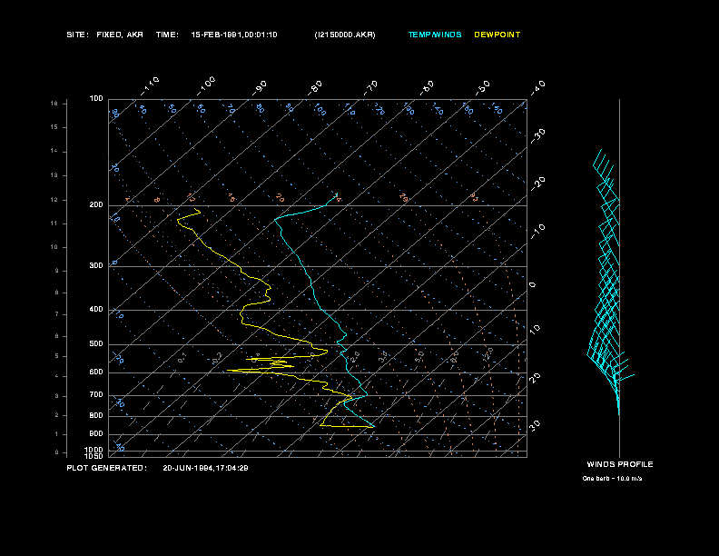This screenshot has width=719, height=556.
Task: Click the '600' pressure level label
Action: click(96, 372)
